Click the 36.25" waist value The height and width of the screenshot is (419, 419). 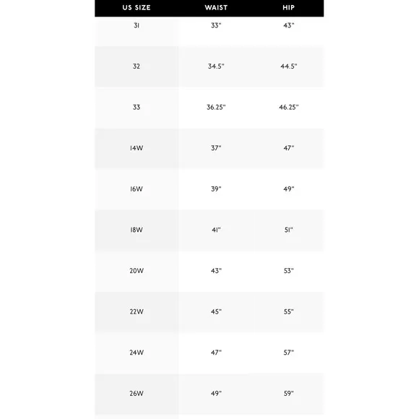[216, 107]
